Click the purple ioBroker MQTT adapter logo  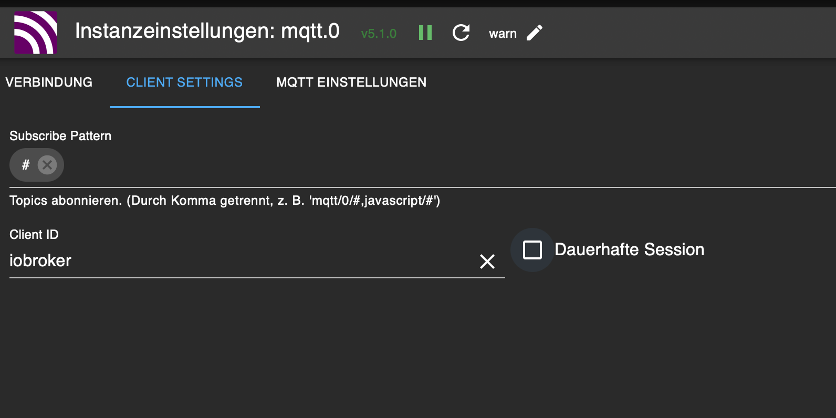(35, 33)
